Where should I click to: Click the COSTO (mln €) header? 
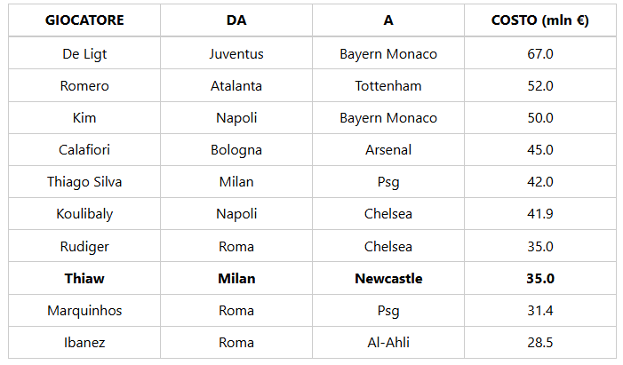tap(539, 20)
